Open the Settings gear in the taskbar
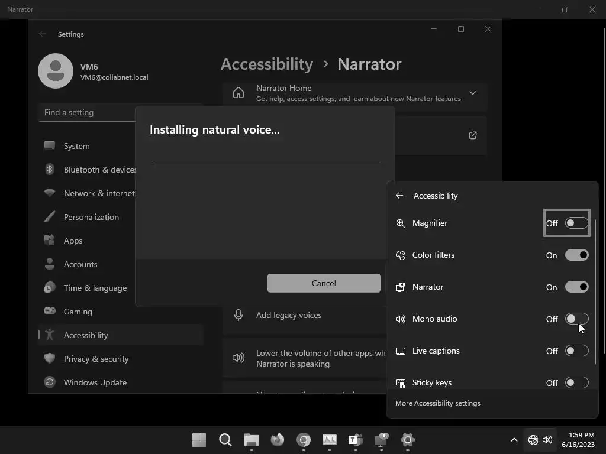 407,440
